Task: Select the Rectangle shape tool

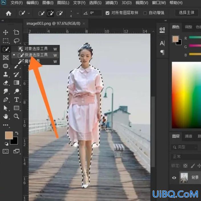Action: pos(17,108)
